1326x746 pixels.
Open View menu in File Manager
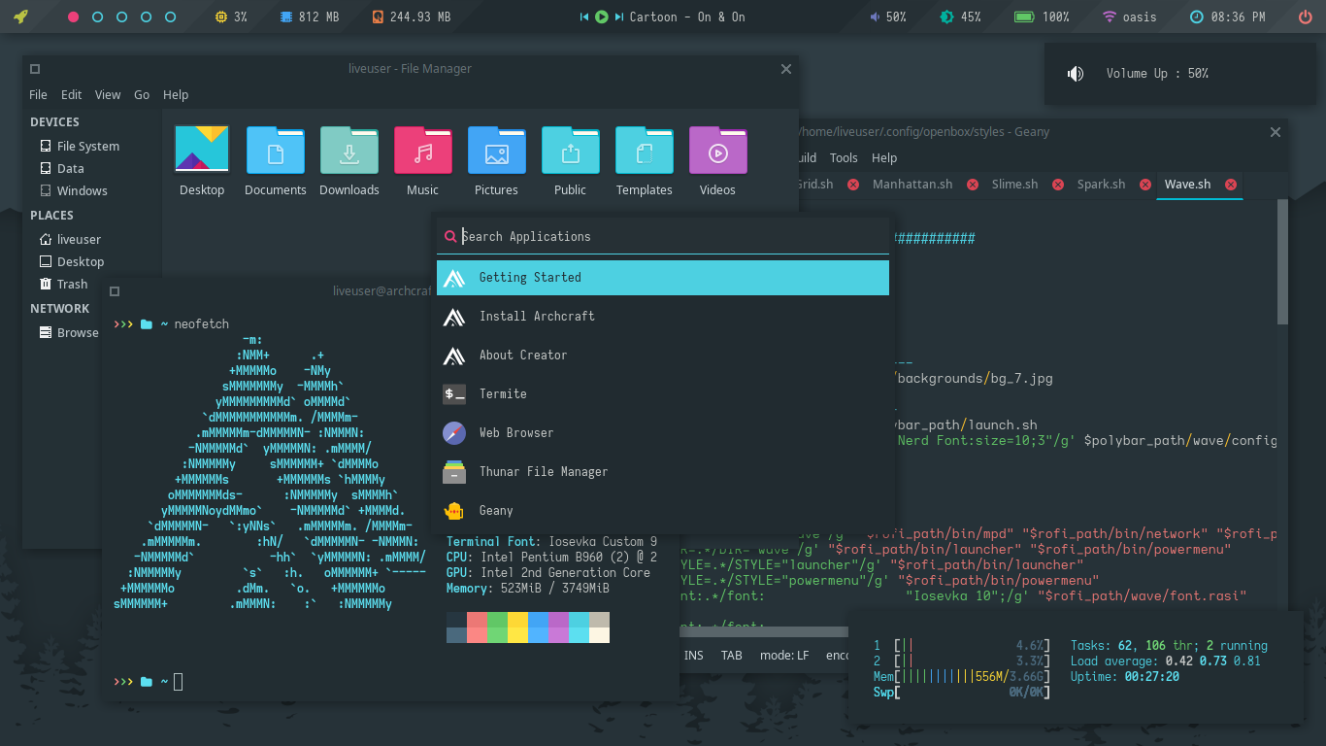click(x=108, y=95)
